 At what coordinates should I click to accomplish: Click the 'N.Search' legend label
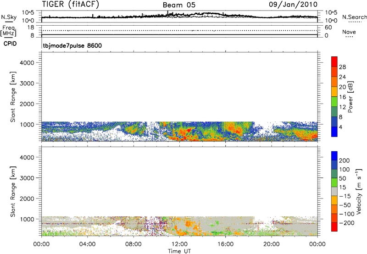pyautogui.click(x=354, y=17)
